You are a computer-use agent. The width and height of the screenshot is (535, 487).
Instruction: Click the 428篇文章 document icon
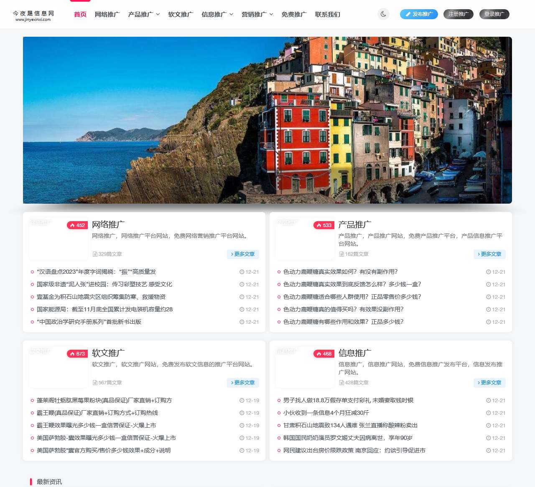click(x=342, y=383)
